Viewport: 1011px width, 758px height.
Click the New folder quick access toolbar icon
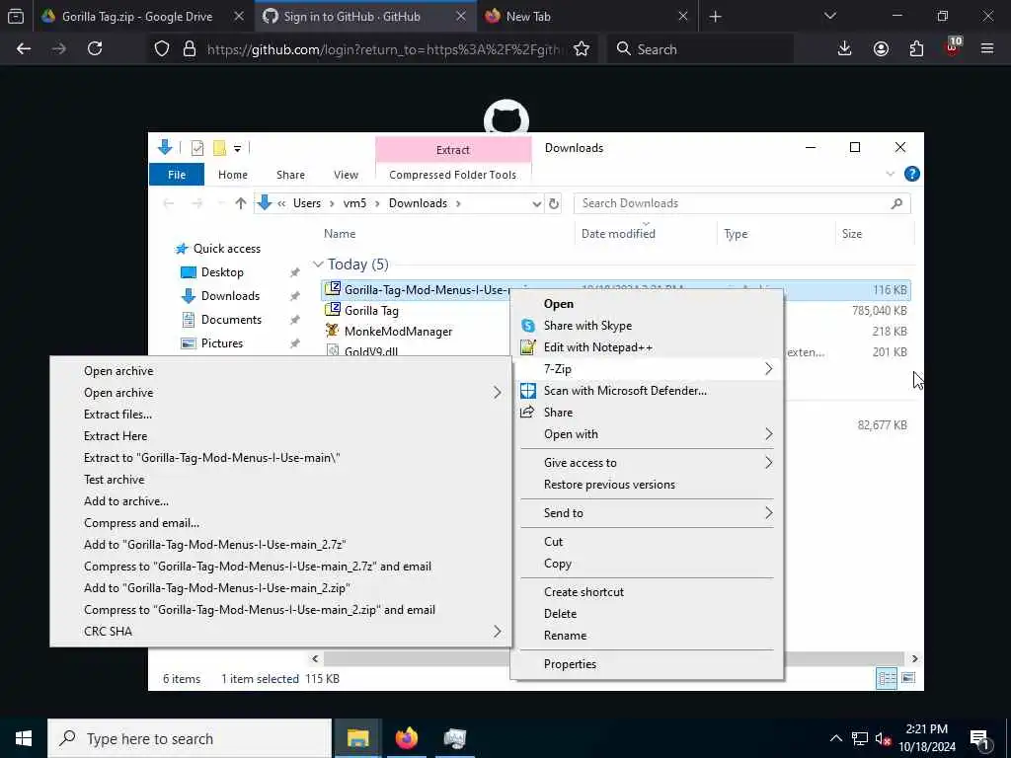220,148
